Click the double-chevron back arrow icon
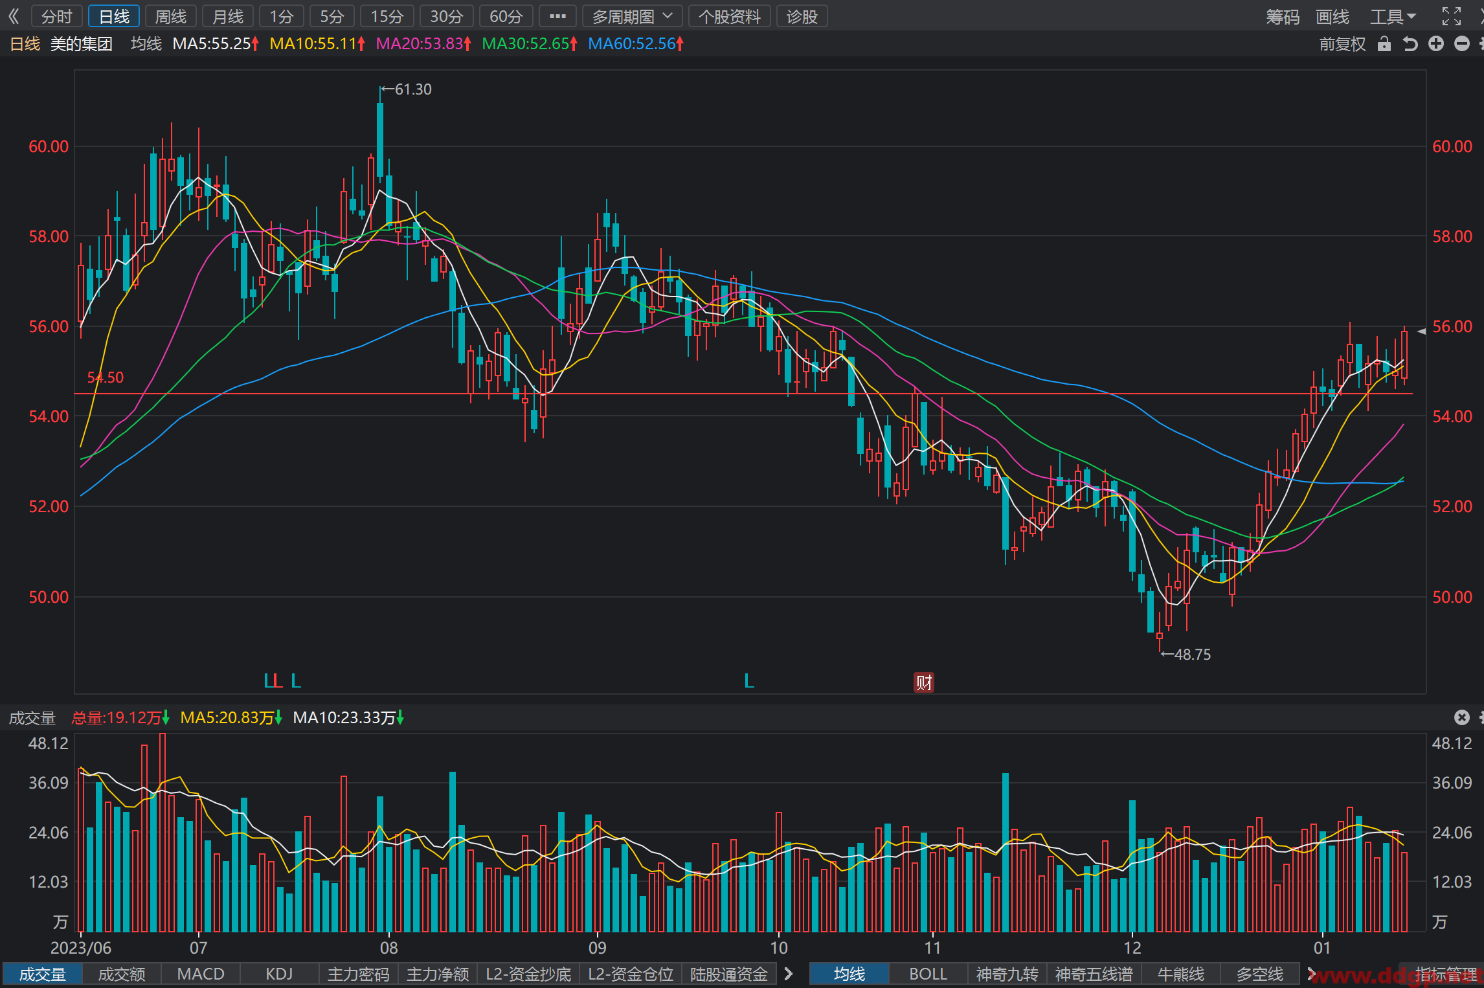Image resolution: width=1484 pixels, height=988 pixels. point(14,16)
